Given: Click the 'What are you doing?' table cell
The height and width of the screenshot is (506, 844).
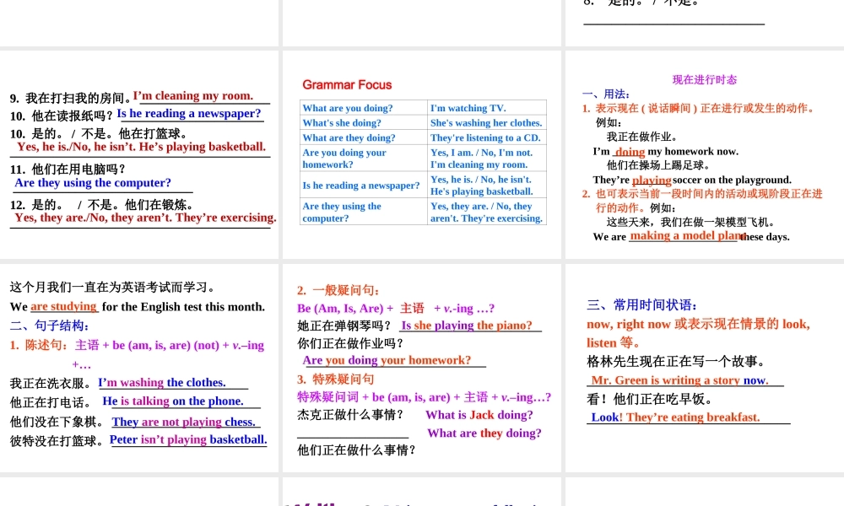Looking at the screenshot, I should (364, 108).
